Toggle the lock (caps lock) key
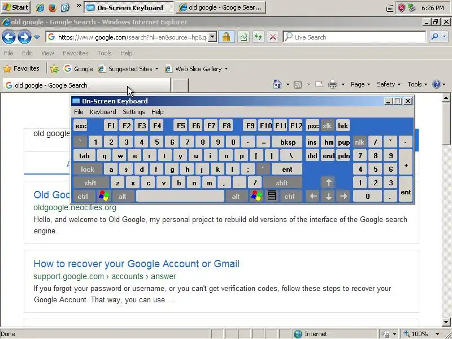Screen dimensions: 452x339 [x=88, y=169]
